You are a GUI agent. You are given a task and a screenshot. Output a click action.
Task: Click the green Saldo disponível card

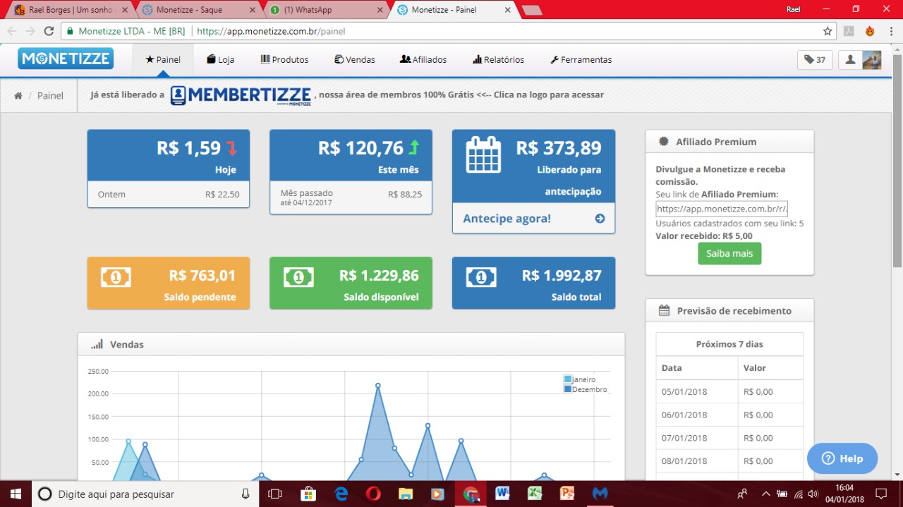[351, 283]
